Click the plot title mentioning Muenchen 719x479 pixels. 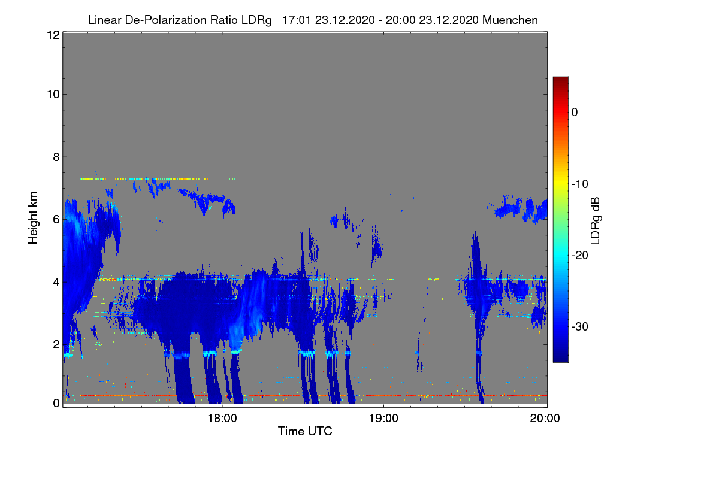click(313, 20)
